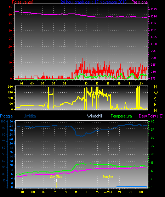Click the 16 value on the blue rain axis

tap(11, 152)
